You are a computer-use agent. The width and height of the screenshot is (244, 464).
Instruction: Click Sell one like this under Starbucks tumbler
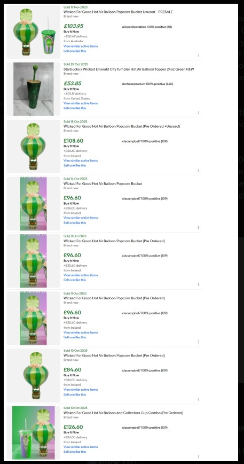[75, 108]
